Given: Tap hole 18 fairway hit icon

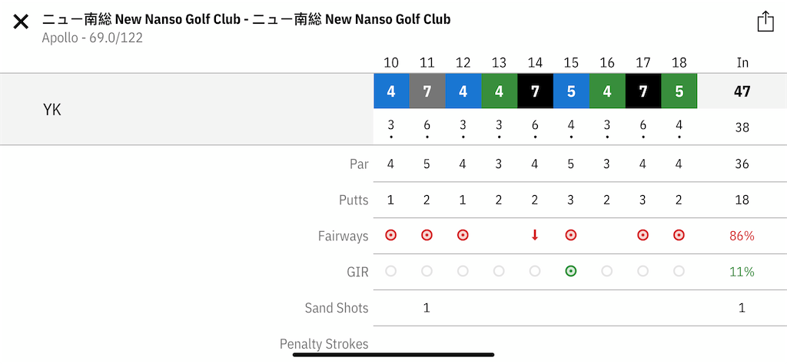Looking at the screenshot, I should 679,235.
